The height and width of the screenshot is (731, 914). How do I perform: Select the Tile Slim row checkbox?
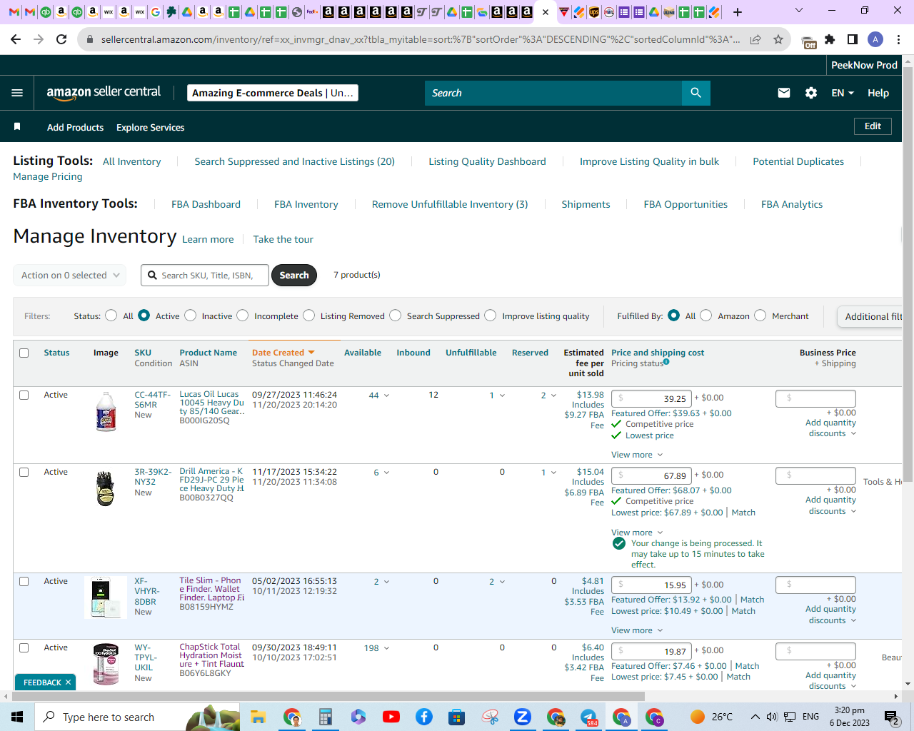coord(24,581)
